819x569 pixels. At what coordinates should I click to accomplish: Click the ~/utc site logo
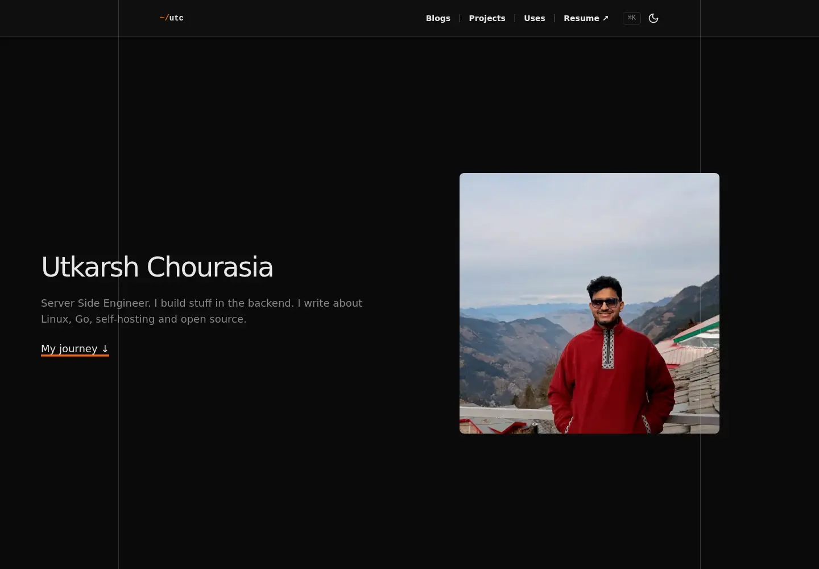[172, 18]
